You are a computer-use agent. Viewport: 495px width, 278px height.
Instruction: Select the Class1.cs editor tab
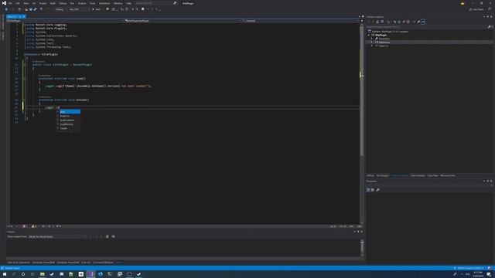(x=12, y=16)
